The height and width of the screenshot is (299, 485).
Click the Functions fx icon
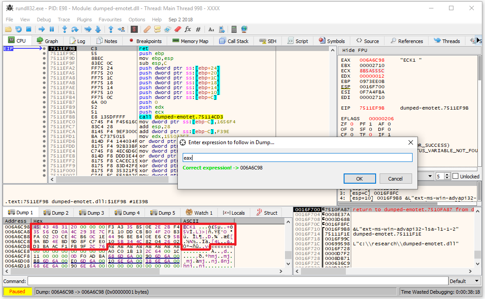point(188,29)
